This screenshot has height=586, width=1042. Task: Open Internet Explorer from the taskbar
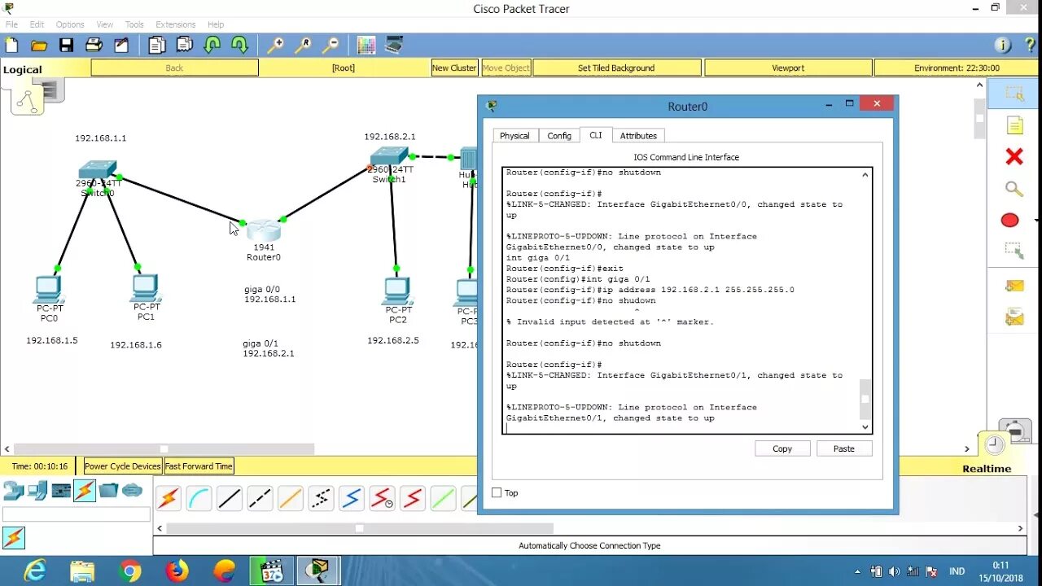[x=35, y=571]
